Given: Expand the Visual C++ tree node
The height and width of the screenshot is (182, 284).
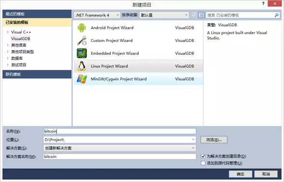Looking at the screenshot, I should click(x=8, y=32).
